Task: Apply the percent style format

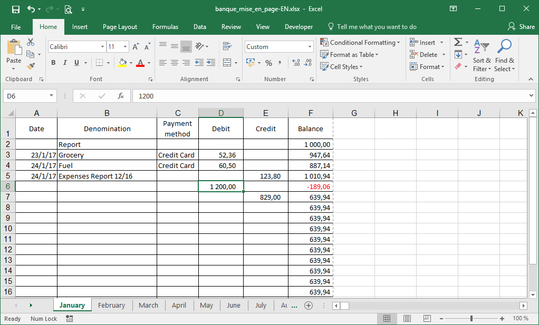Action: pyautogui.click(x=268, y=63)
